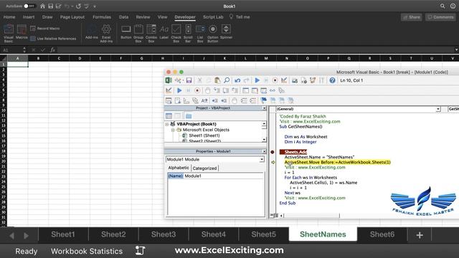The width and height of the screenshot is (459, 258).
Task: Click the Name Box showing A1
Action: point(11,50)
